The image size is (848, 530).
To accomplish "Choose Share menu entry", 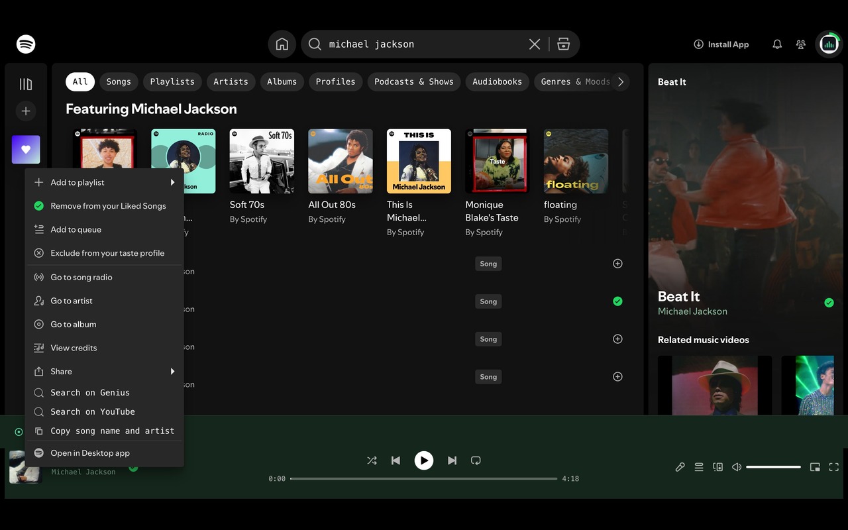I will coord(104,372).
